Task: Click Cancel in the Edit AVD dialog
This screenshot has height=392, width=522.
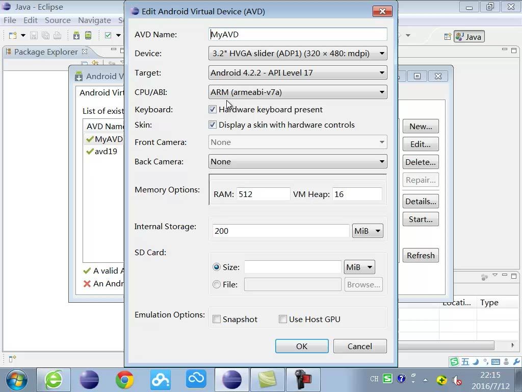Action: pos(360,346)
